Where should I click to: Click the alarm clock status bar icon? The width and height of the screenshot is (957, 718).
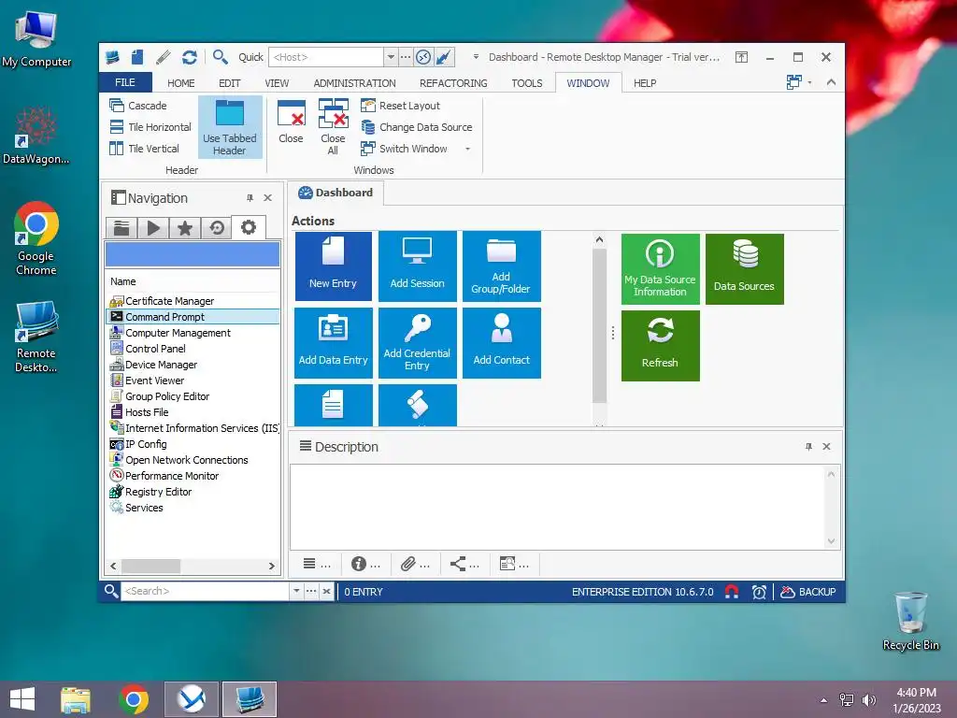759,592
